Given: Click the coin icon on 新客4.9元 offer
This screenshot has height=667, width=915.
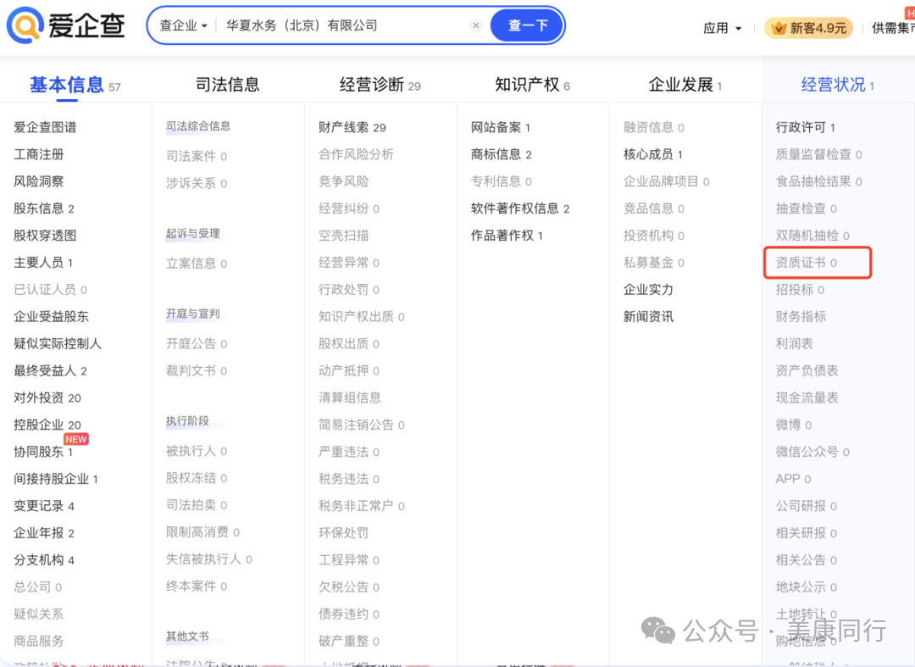Looking at the screenshot, I should click(780, 27).
